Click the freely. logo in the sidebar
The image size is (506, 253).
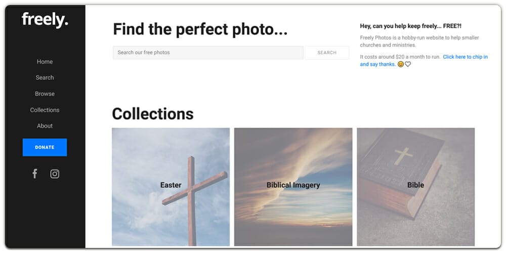45,20
